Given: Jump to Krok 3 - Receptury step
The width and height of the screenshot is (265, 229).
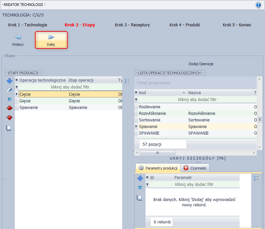Looking at the screenshot, I should point(132,25).
